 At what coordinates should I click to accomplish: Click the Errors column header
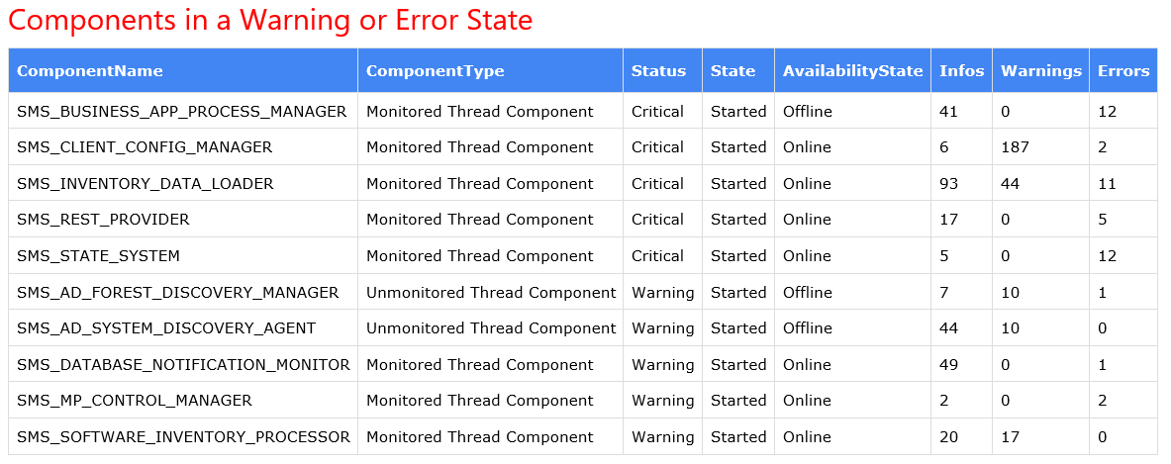(1123, 70)
